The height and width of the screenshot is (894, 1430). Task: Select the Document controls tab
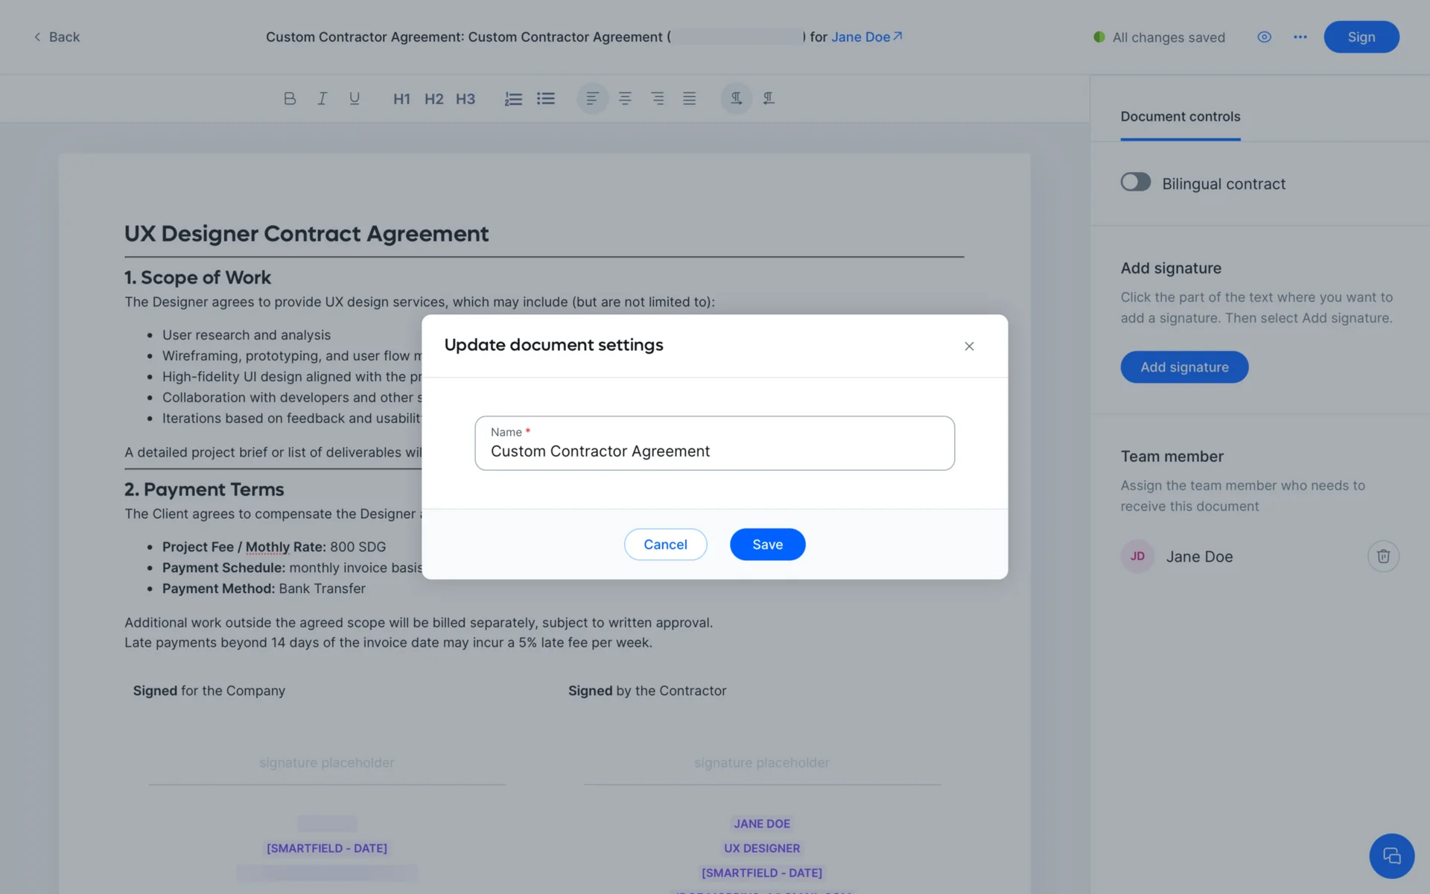1180,117
